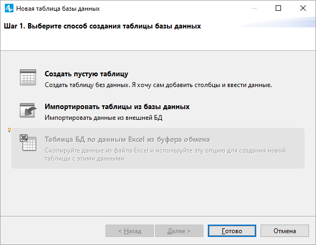The width and height of the screenshot is (316, 245).
Task: Select the Создать пустую таблицу option heading
Action: (x=86, y=74)
